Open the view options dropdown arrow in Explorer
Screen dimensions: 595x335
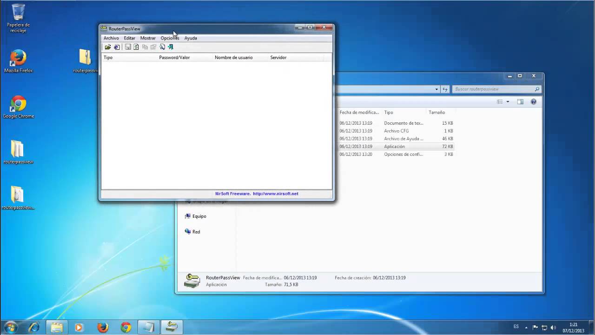pos(508,101)
